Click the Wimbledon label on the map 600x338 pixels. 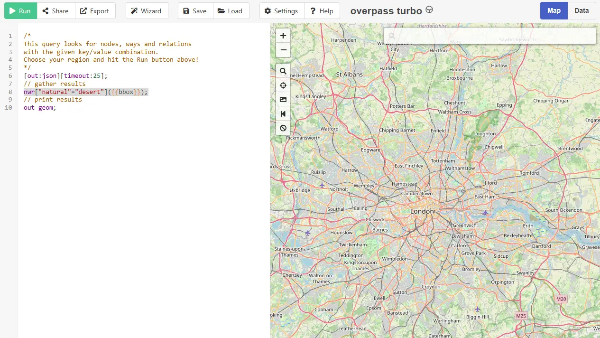(395, 259)
